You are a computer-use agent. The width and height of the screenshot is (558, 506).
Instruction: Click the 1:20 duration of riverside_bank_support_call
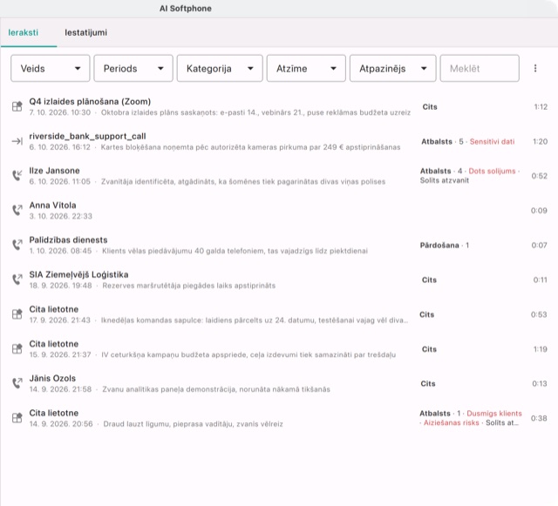pyautogui.click(x=541, y=142)
